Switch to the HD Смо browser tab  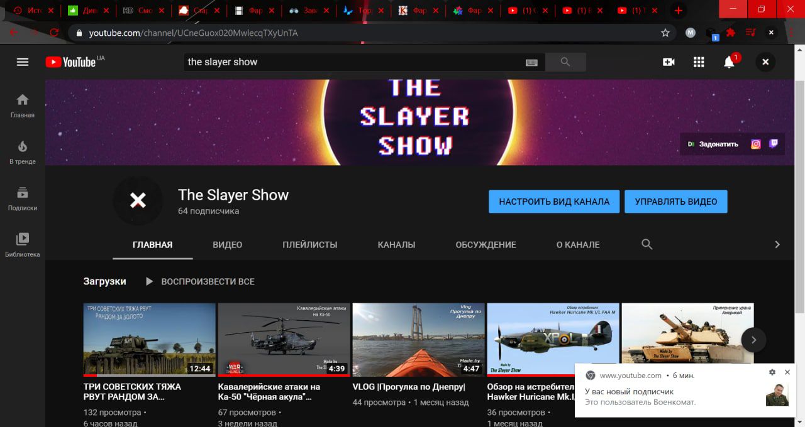(x=143, y=11)
